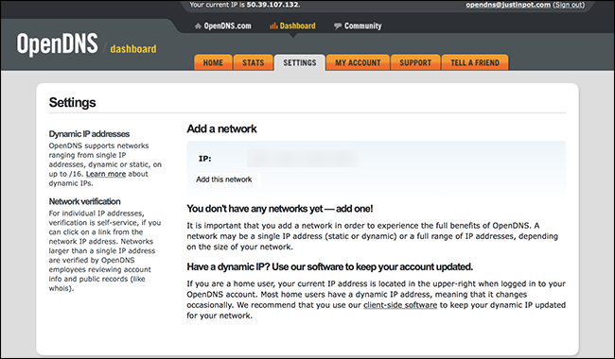The width and height of the screenshot is (615, 359).
Task: Click the current IP 50.39.107.132 text
Action: click(x=272, y=5)
